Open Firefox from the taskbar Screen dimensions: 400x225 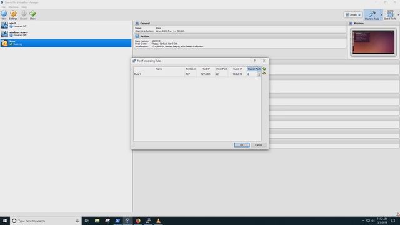coord(138,221)
